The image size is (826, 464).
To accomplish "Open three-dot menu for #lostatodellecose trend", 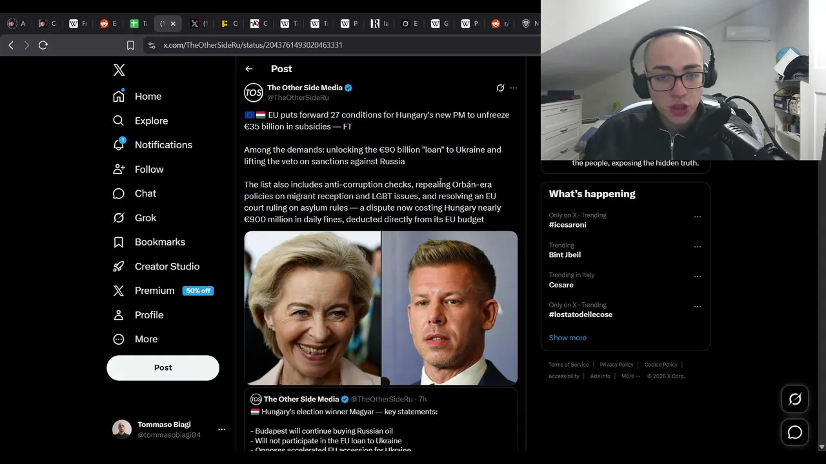I will click(698, 307).
